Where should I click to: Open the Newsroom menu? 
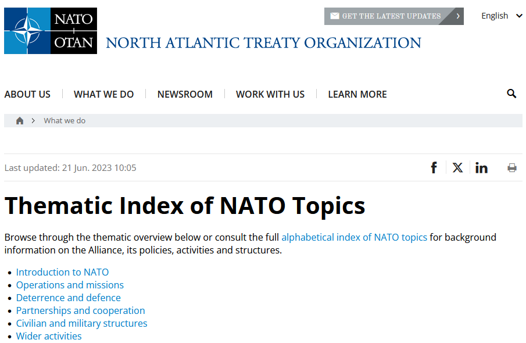click(185, 94)
